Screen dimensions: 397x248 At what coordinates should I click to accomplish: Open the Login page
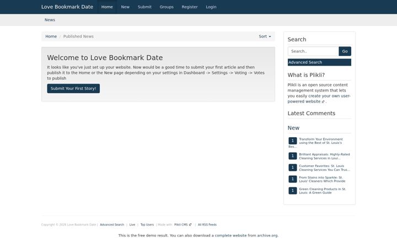211,7
